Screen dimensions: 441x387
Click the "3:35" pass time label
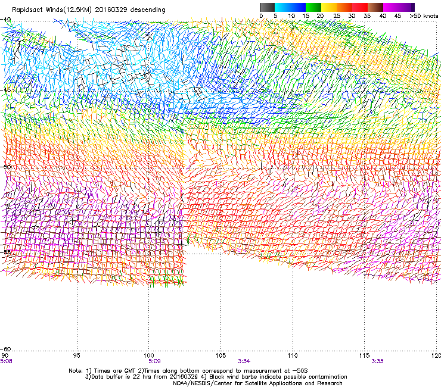pos(377,361)
